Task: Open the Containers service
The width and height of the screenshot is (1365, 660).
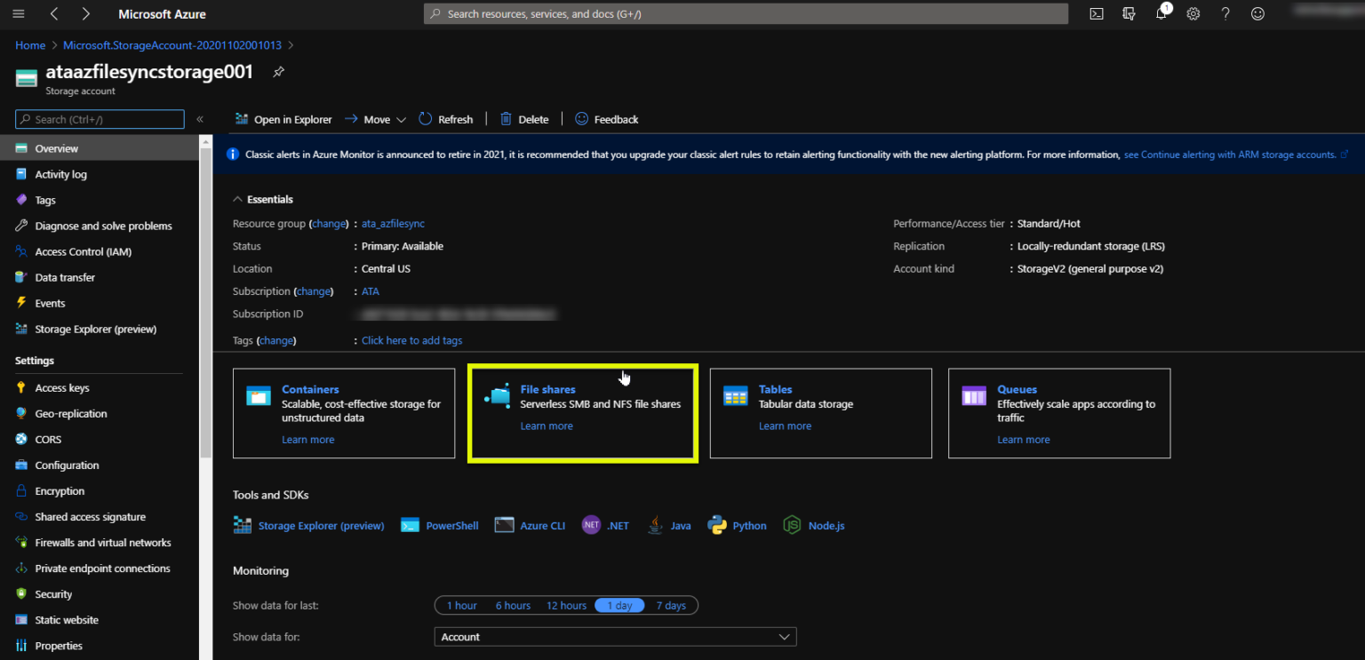Action: coord(310,389)
